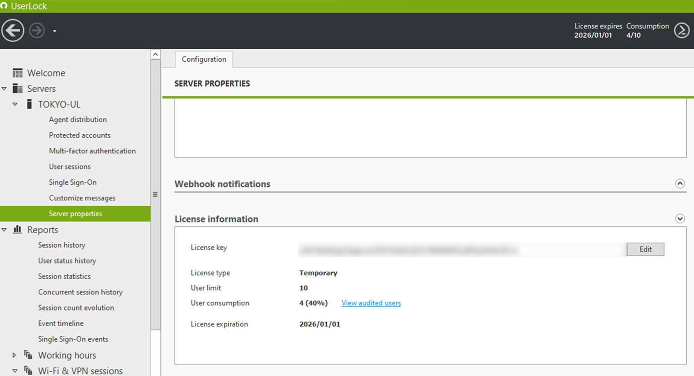
Task: Select Server properties item
Action: pos(75,214)
